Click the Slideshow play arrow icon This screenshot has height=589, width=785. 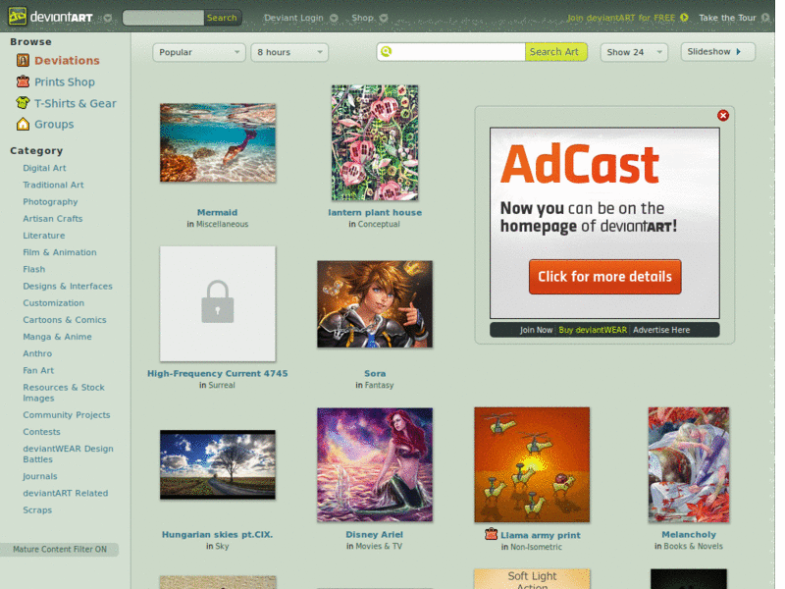tap(738, 52)
